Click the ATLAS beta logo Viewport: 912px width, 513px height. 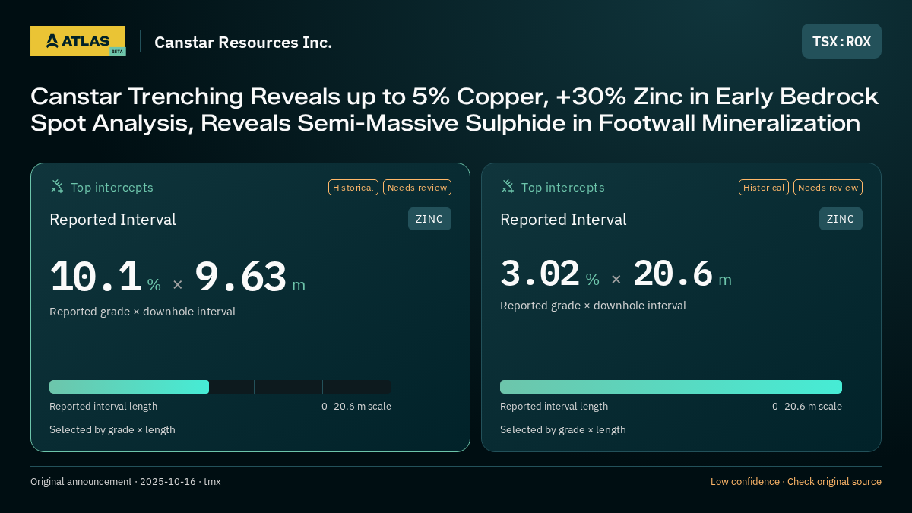pyautogui.click(x=78, y=41)
